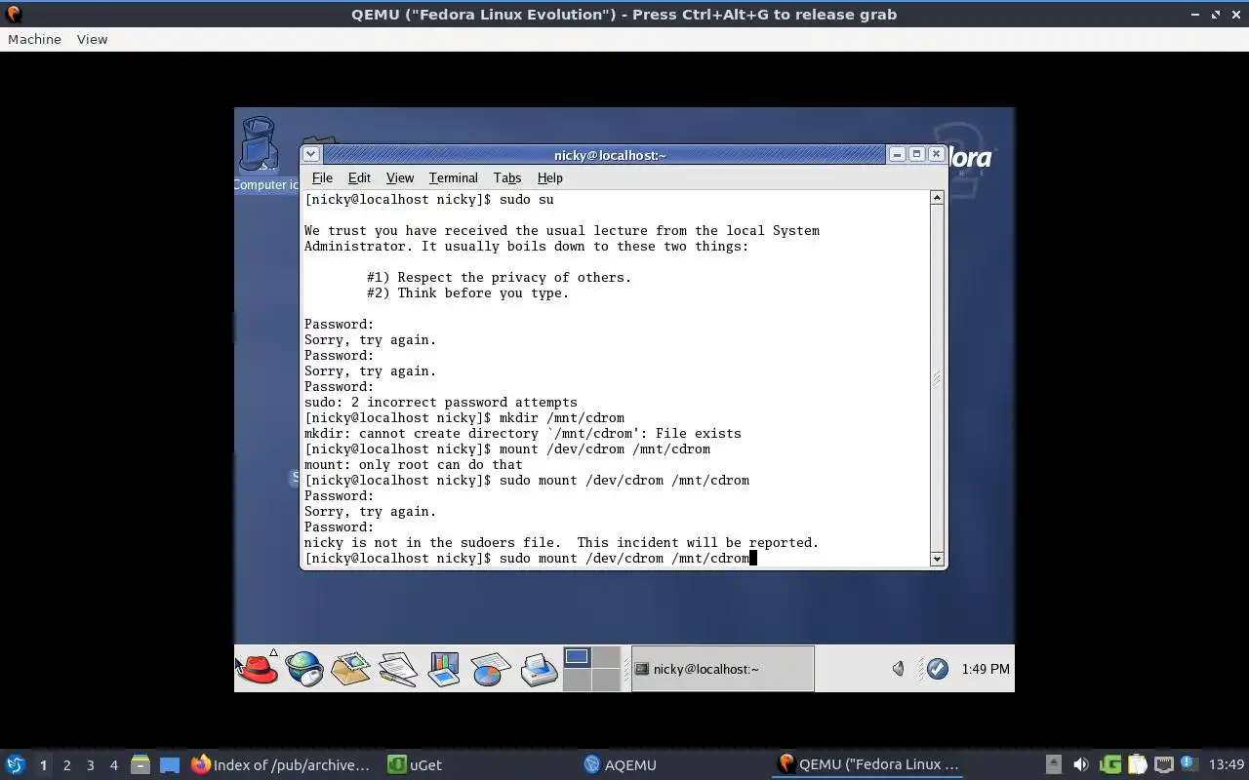Click the removable drive tray icon
Viewport: 1249px width, 780px height.
[x=1053, y=764]
